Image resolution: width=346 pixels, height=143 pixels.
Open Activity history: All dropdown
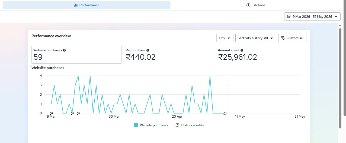(x=256, y=38)
